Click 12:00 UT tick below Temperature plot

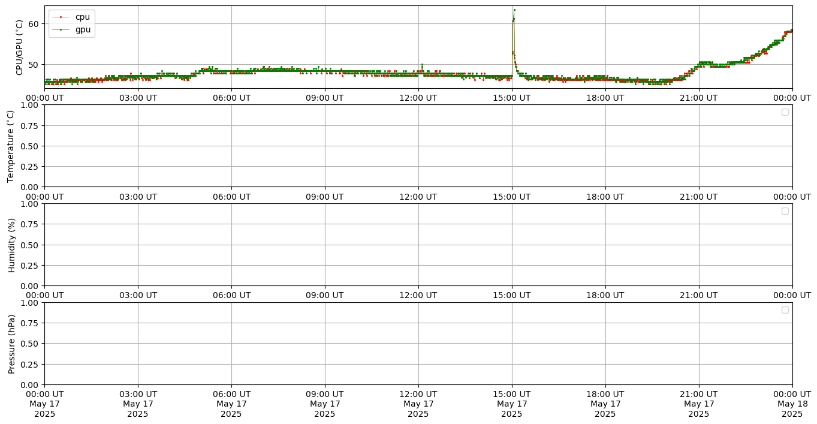coord(418,197)
